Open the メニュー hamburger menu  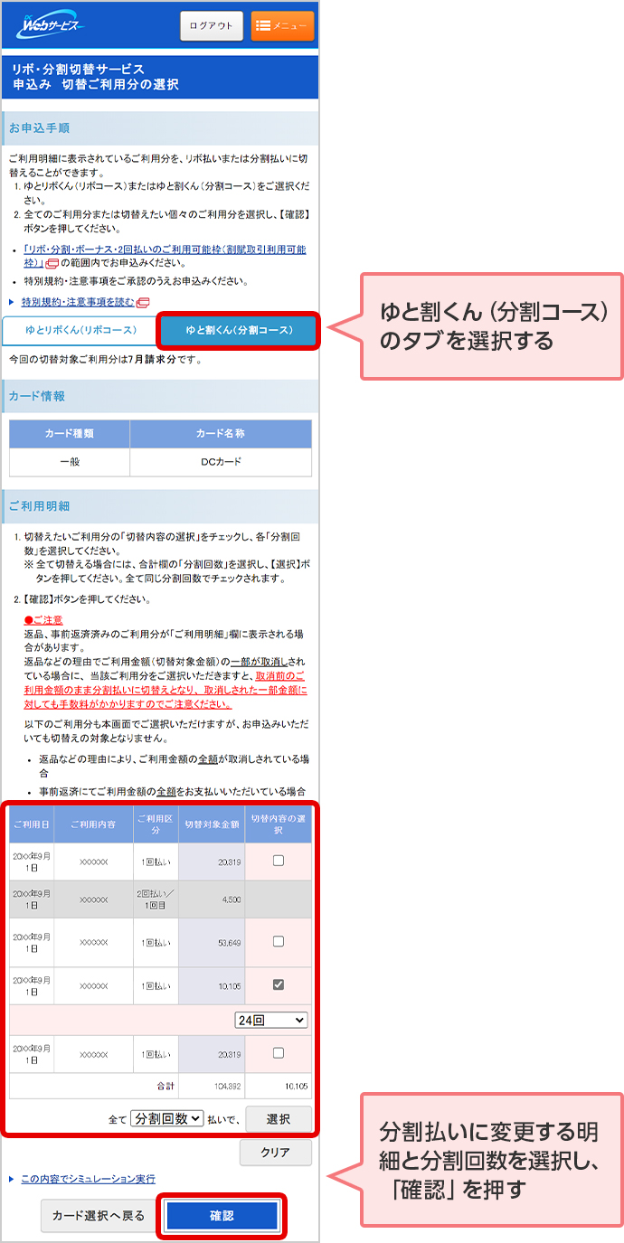pos(282,26)
